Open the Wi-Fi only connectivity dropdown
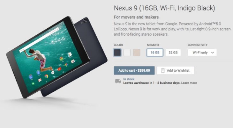This screenshot has width=233, height=128. tap(202, 53)
